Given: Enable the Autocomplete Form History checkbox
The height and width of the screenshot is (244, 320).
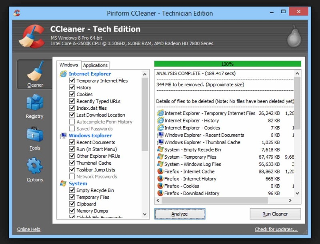Looking at the screenshot, I should tap(72, 122).
